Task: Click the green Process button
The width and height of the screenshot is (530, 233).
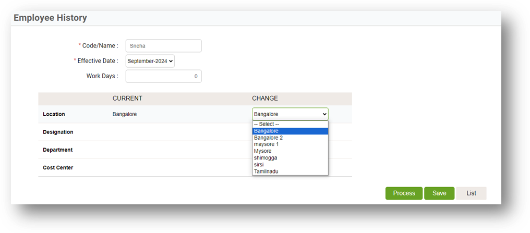Action: [x=404, y=193]
